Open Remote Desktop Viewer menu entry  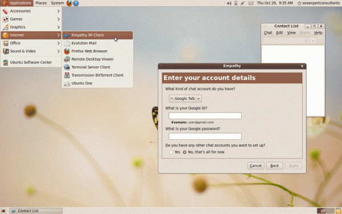coord(97,59)
